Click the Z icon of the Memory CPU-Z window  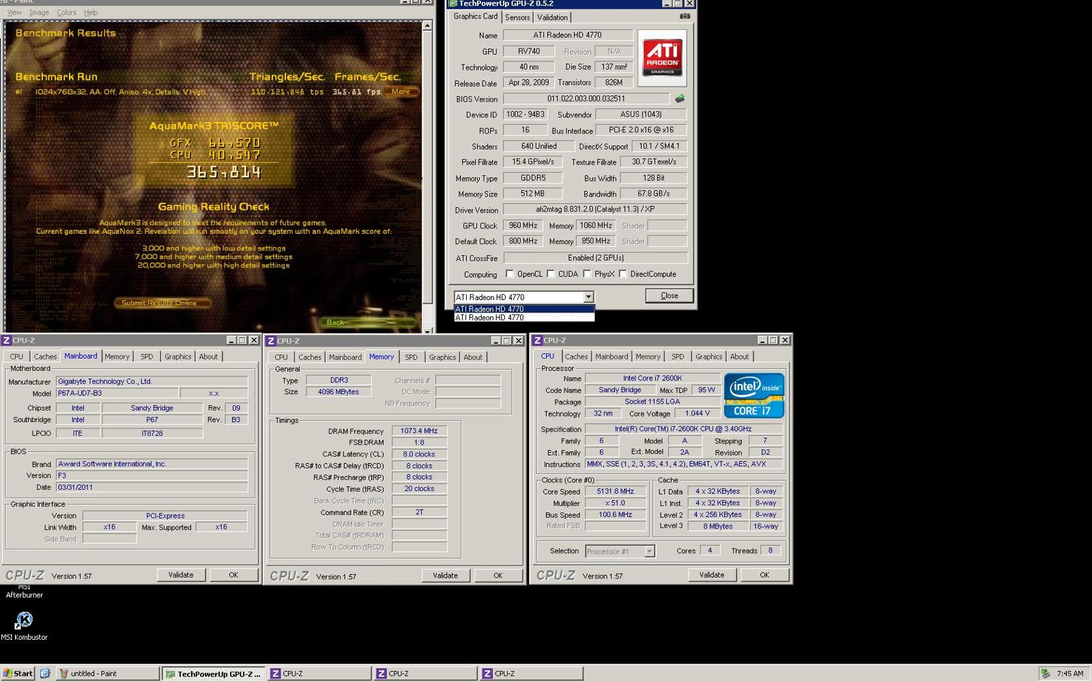pyautogui.click(x=271, y=341)
